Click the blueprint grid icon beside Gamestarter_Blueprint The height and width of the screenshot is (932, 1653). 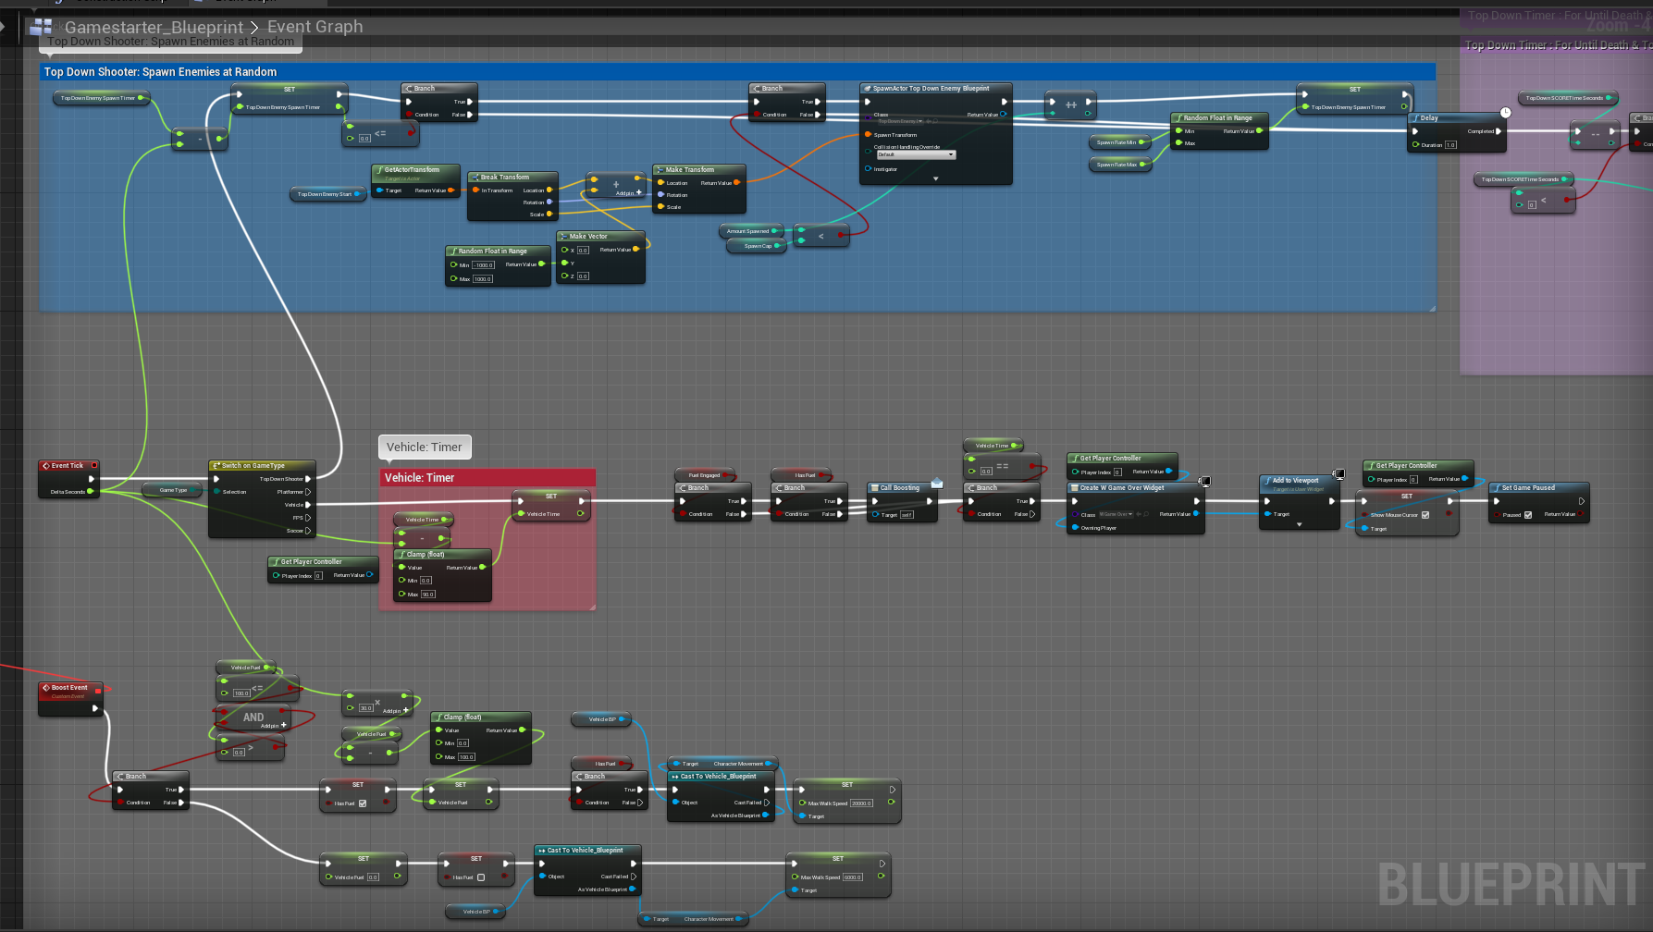pyautogui.click(x=42, y=27)
